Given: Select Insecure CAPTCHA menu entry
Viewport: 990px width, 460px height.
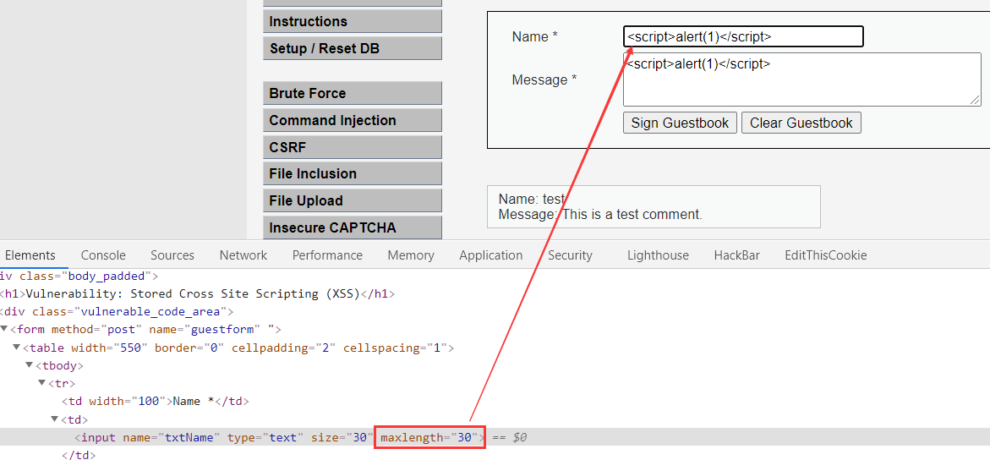Looking at the screenshot, I should click(353, 227).
